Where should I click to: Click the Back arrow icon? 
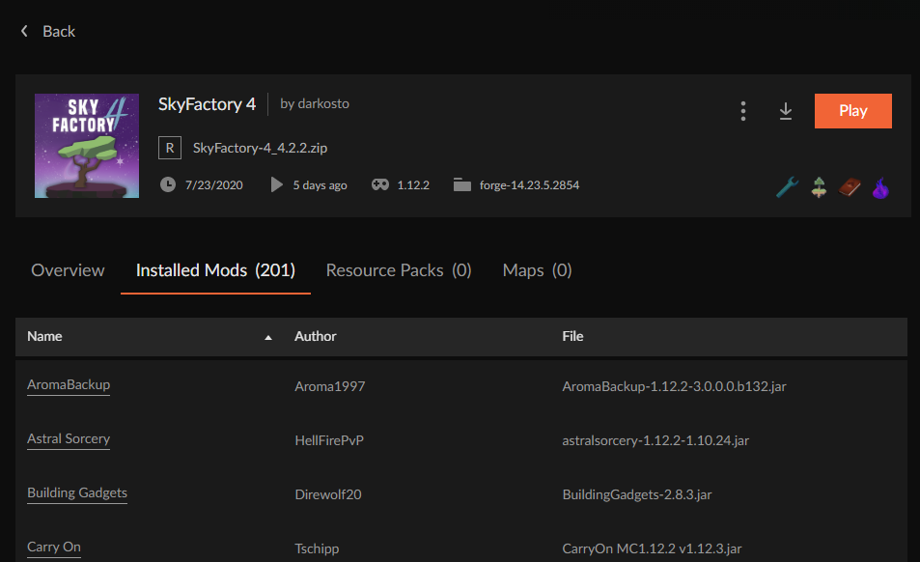coord(24,31)
